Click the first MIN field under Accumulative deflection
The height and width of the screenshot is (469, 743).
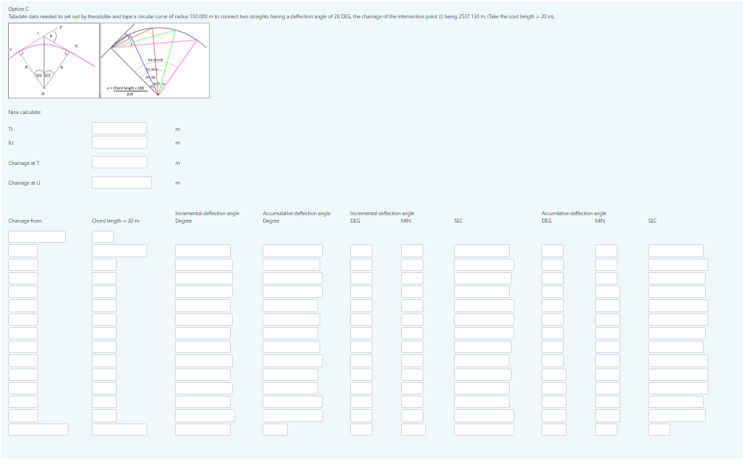click(x=607, y=250)
